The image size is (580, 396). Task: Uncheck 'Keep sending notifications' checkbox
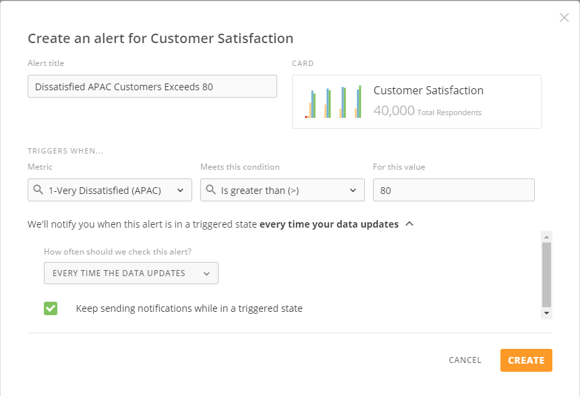(x=51, y=308)
